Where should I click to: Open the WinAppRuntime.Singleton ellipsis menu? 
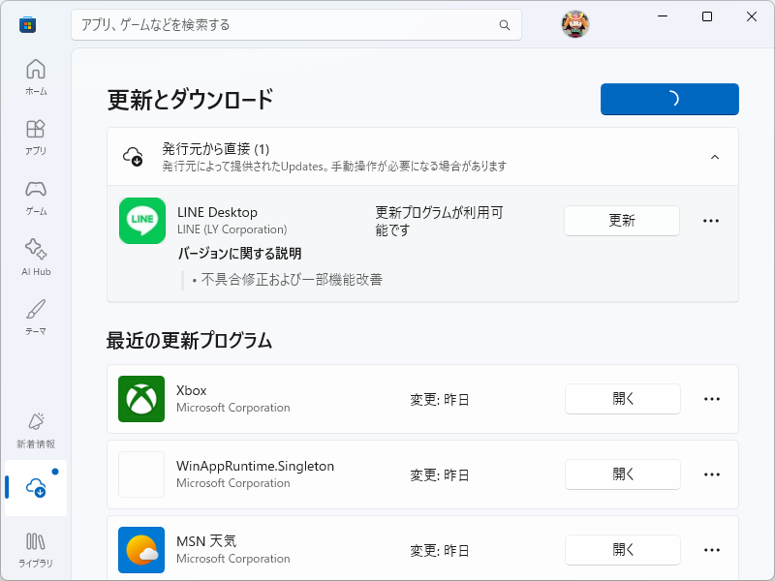(x=712, y=474)
